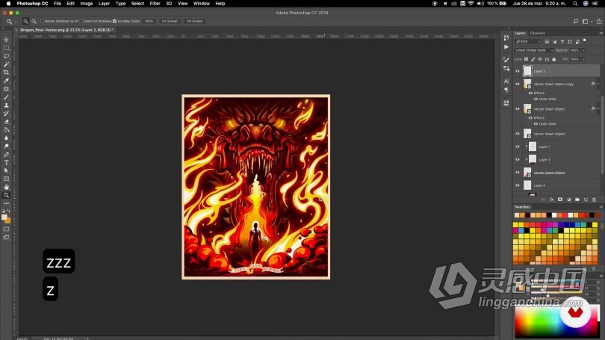The image size is (605, 340).
Task: Open the layer filter Kind dropdown
Action: tap(528, 41)
